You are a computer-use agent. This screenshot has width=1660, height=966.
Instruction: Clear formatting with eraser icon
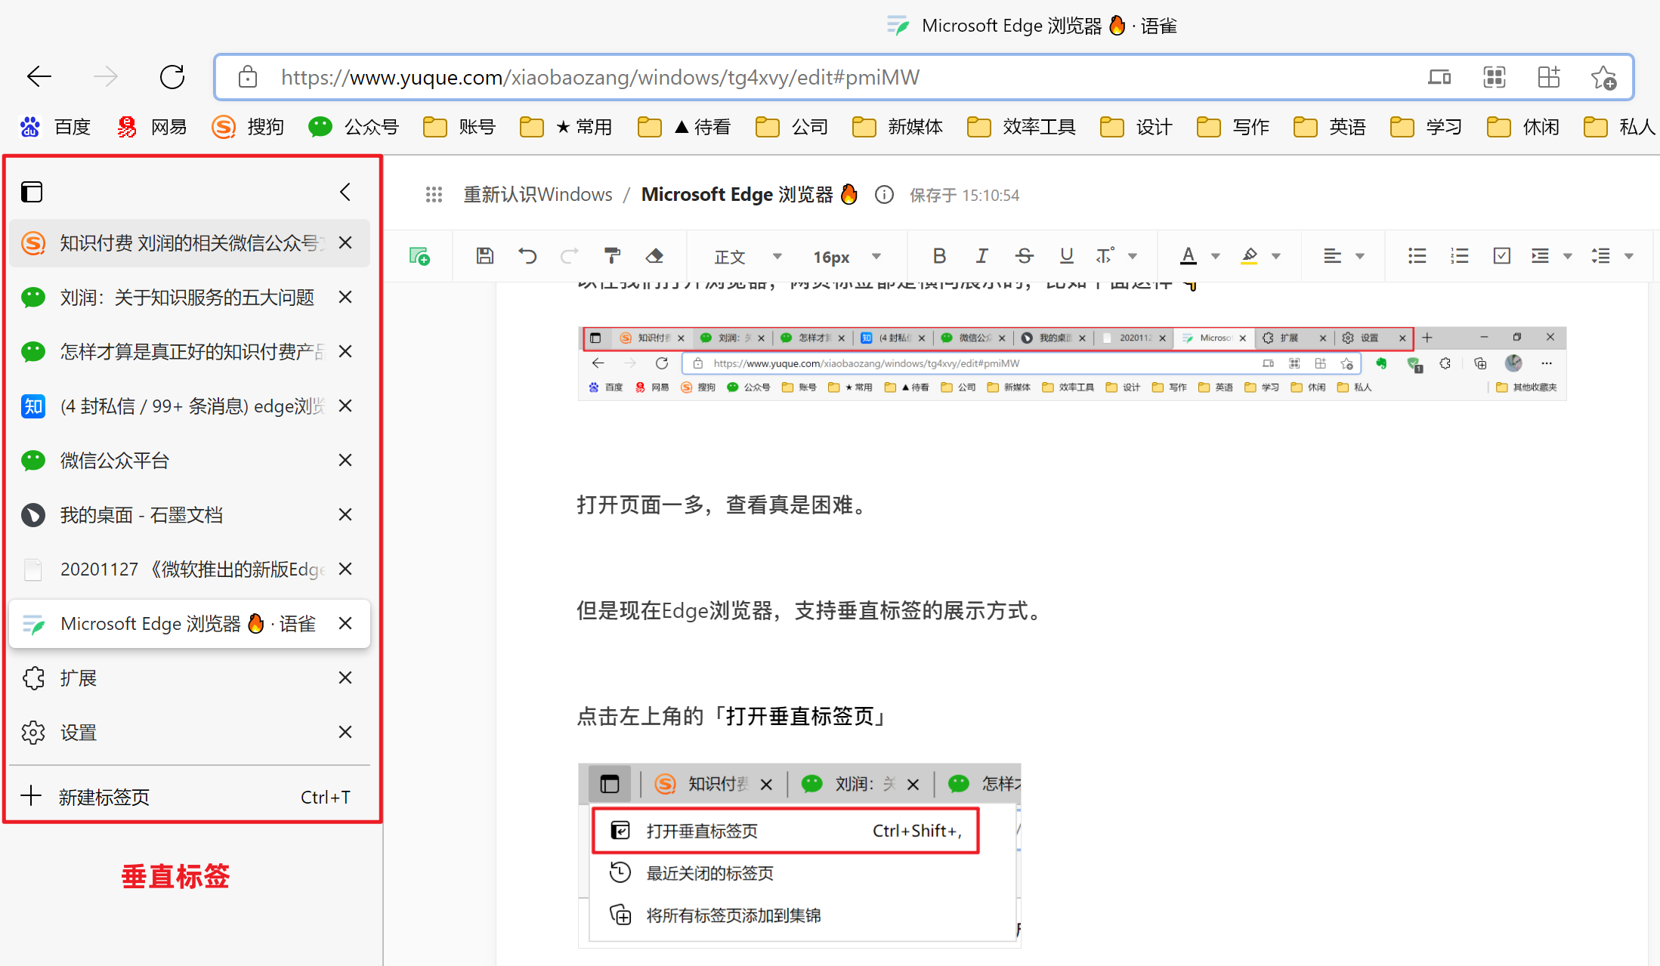click(x=654, y=256)
